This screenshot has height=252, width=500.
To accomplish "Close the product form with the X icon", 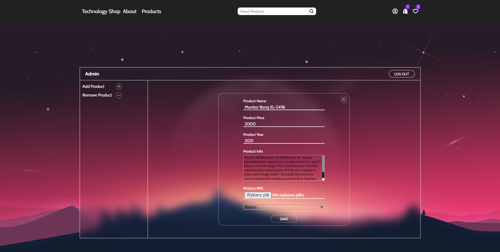I will point(344,99).
